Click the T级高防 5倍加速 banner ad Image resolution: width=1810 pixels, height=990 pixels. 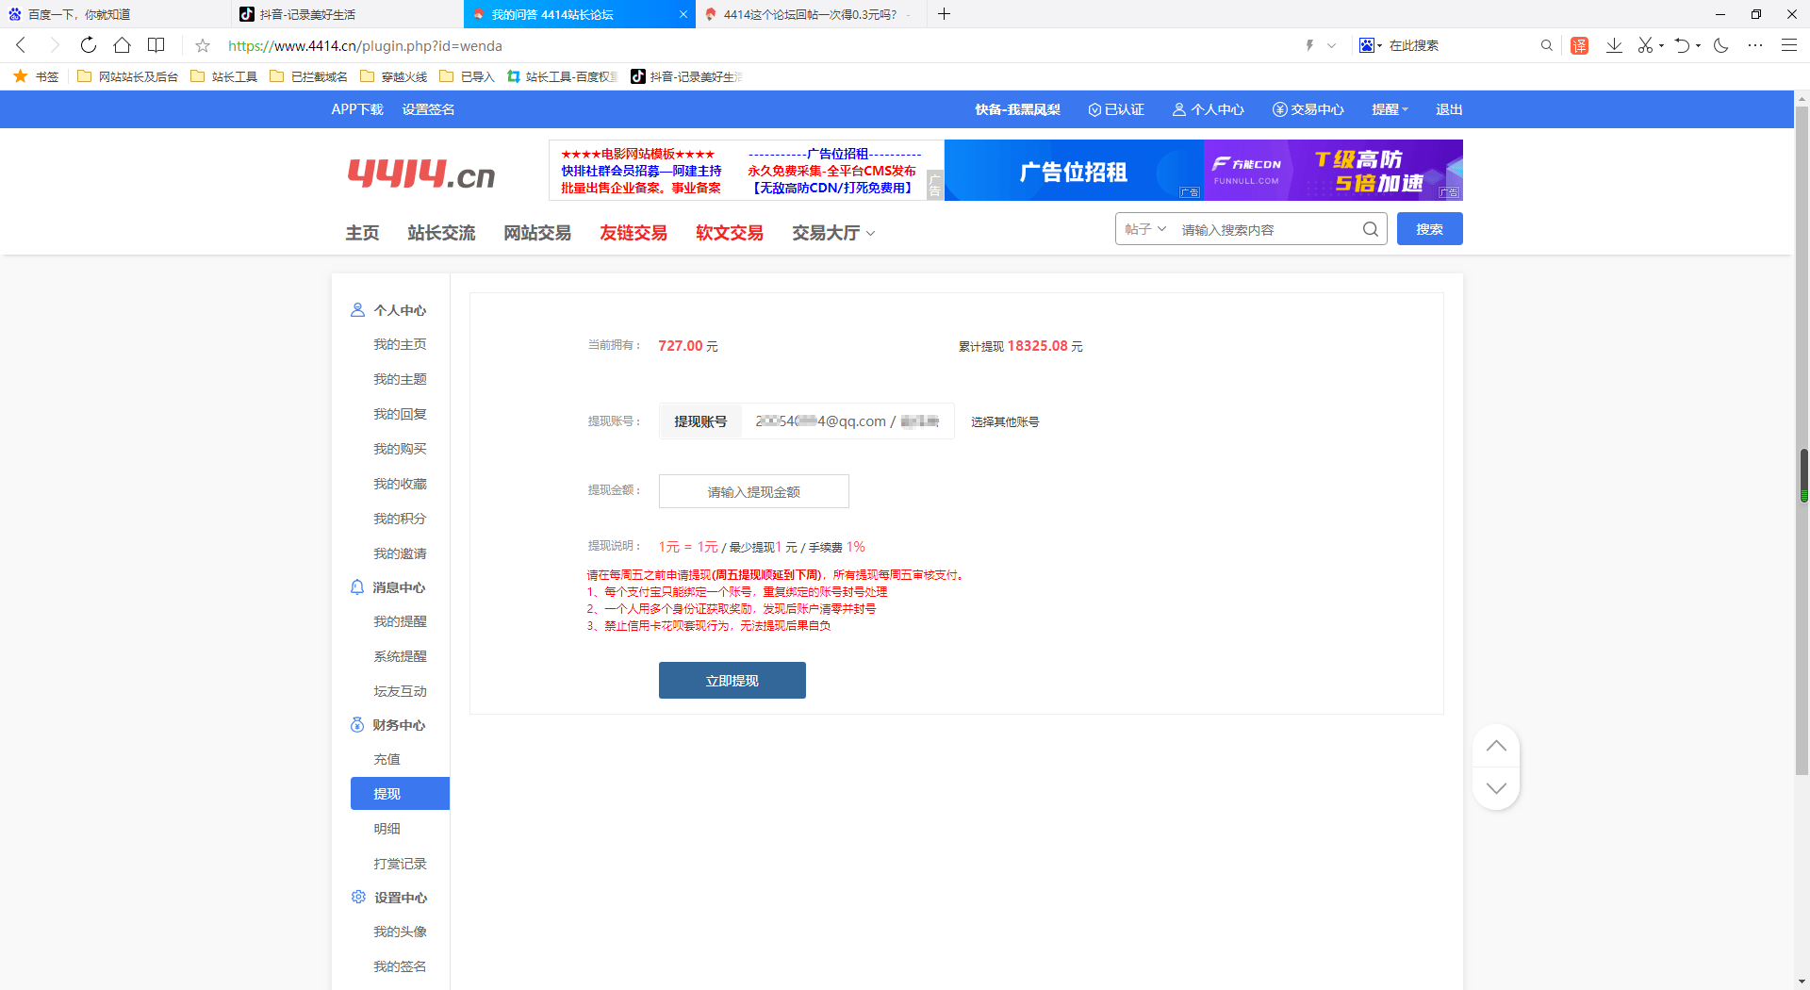(1333, 170)
